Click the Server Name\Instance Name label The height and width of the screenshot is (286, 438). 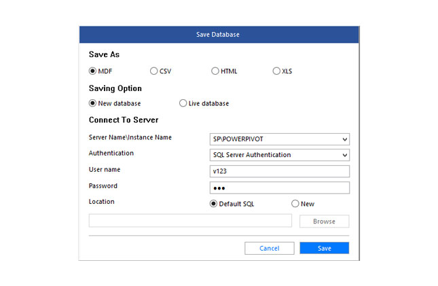(x=130, y=137)
